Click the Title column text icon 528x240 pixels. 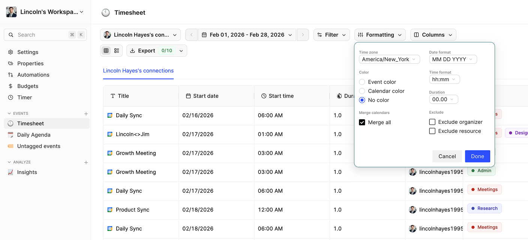112,96
